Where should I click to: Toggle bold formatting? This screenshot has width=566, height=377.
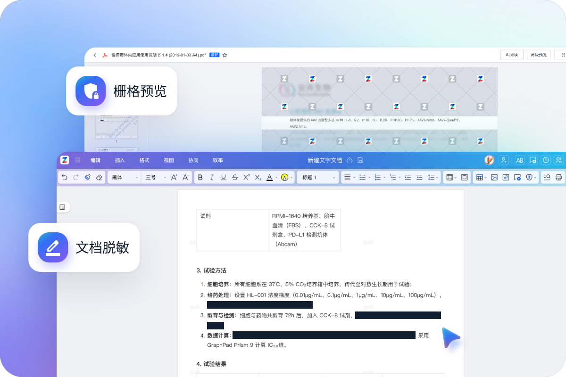point(200,177)
